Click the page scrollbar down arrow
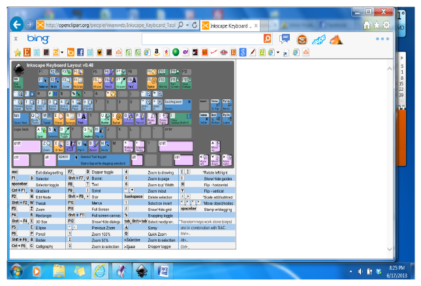 click(390, 249)
